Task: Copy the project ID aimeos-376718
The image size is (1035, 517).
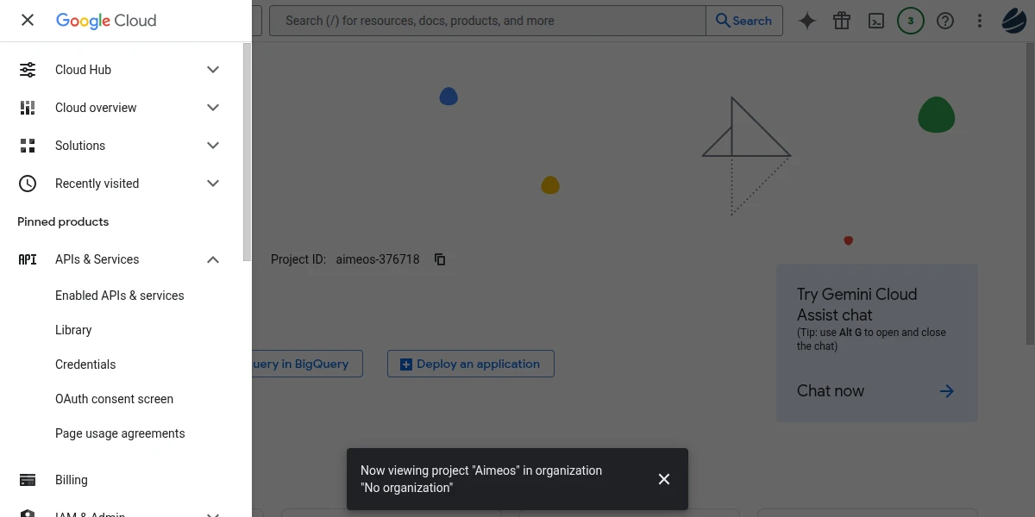Action: (440, 259)
